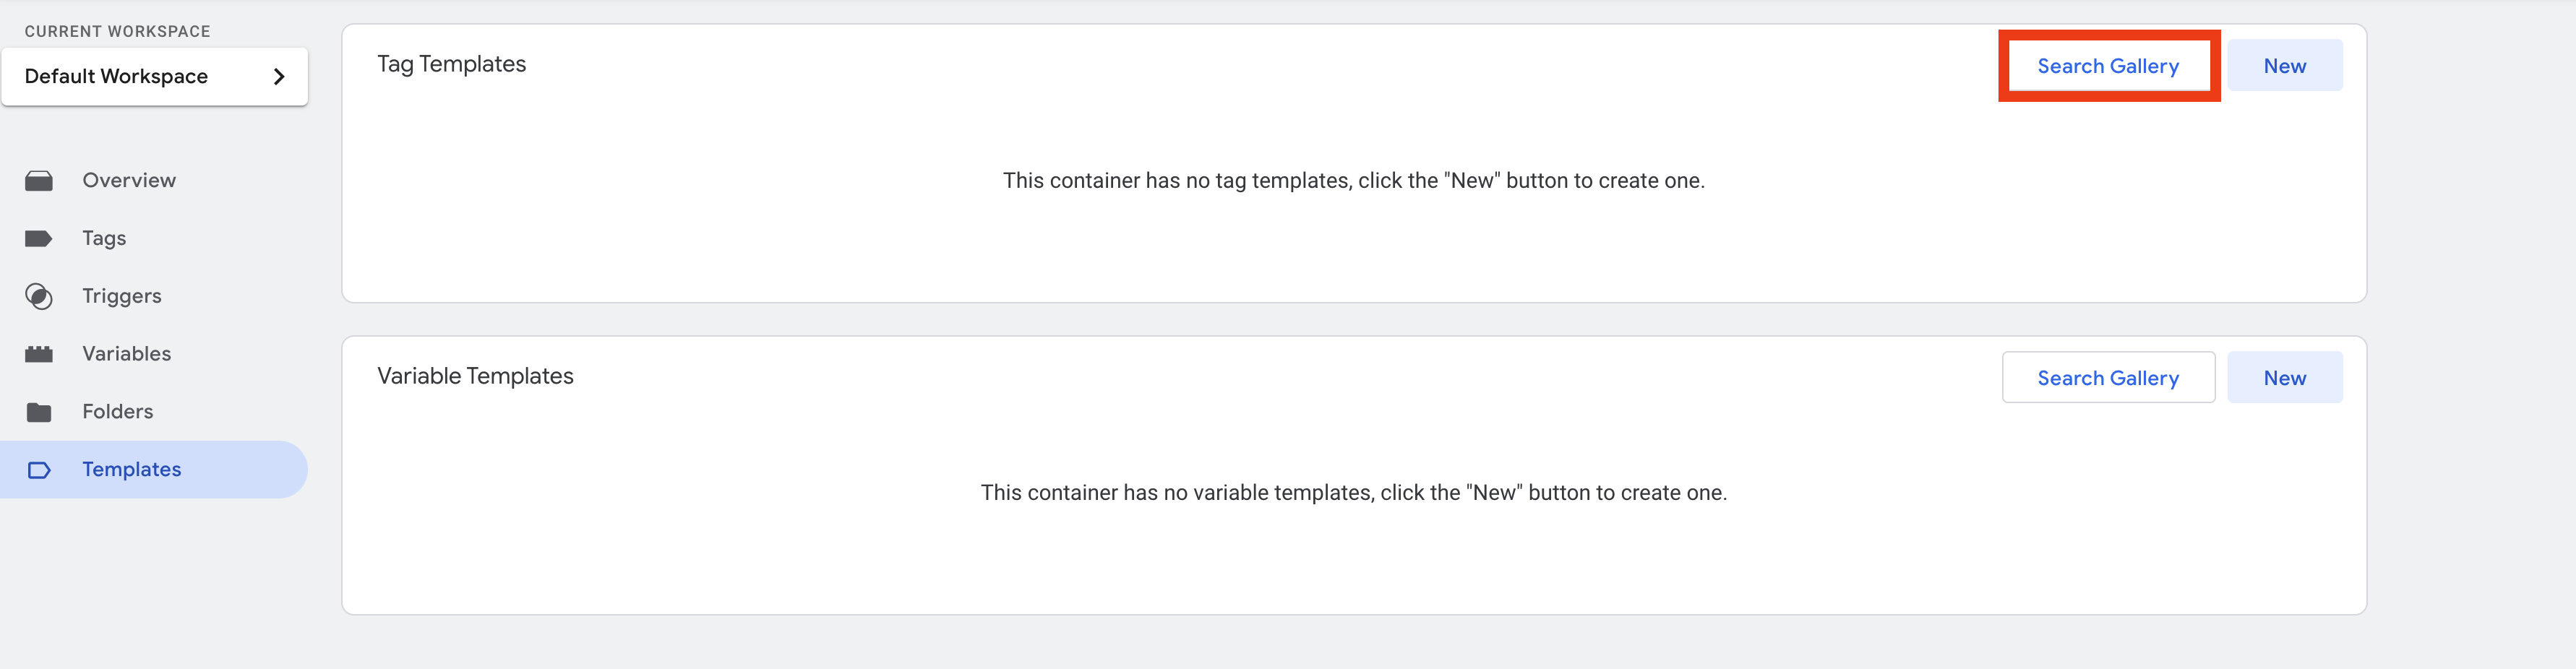Click Search Gallery for Variable Templates
The height and width of the screenshot is (669, 2576).
pos(2108,377)
